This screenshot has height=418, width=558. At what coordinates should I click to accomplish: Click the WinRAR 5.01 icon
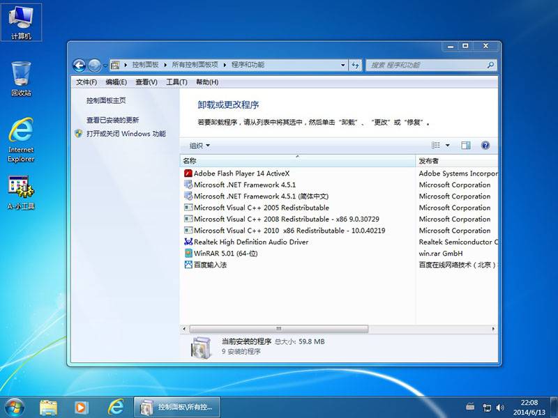point(188,253)
